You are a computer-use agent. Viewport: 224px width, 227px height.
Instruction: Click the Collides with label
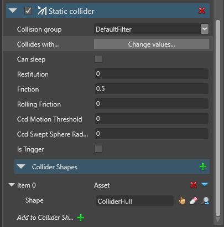(38, 44)
